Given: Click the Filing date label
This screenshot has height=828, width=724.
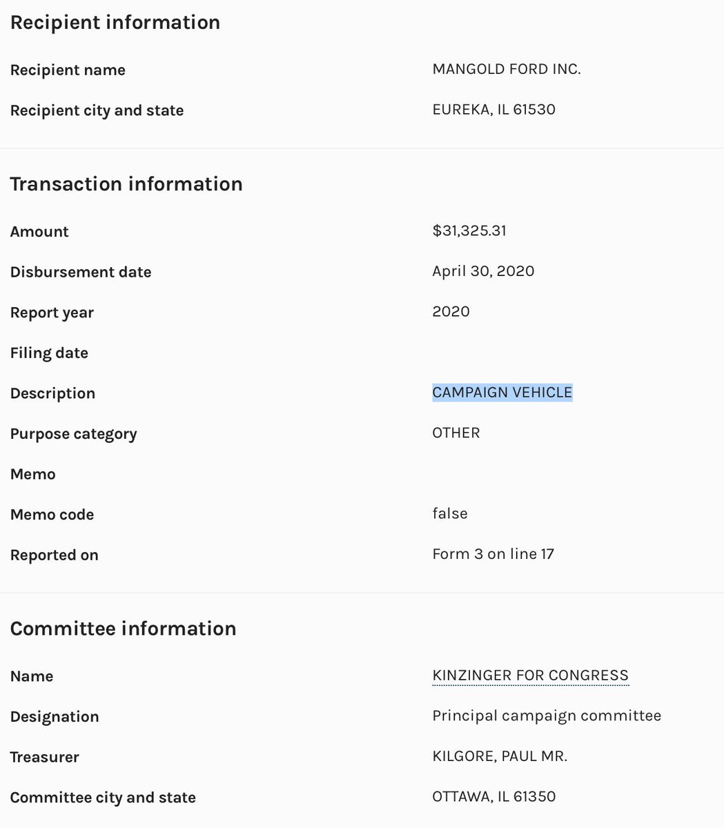Looking at the screenshot, I should 49,353.
